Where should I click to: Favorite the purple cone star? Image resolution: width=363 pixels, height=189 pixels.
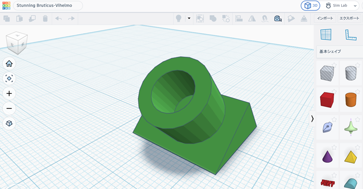coord(334,147)
